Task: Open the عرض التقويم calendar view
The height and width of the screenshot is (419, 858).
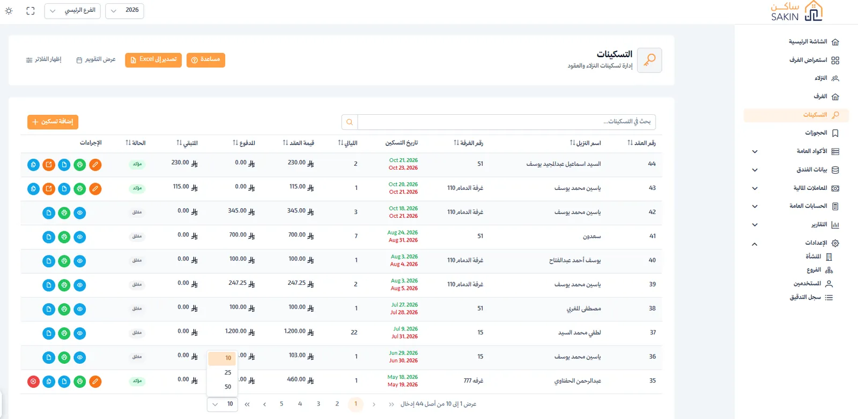Action: 96,60
